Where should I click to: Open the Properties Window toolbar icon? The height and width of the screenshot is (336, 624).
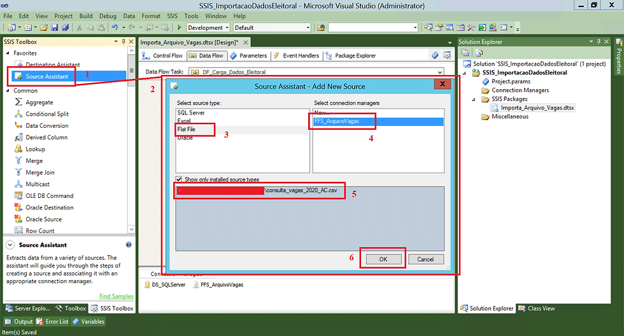click(439, 27)
